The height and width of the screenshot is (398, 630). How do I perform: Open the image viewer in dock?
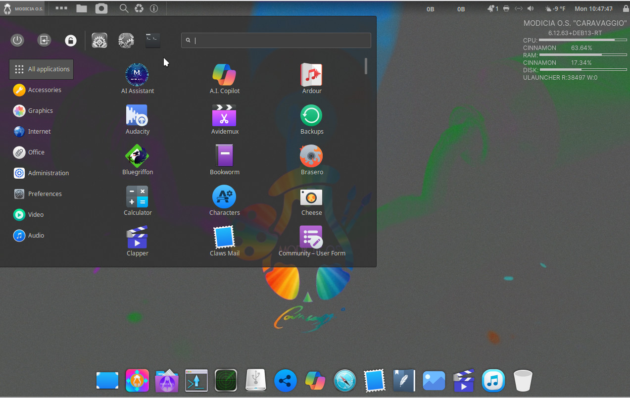(434, 381)
